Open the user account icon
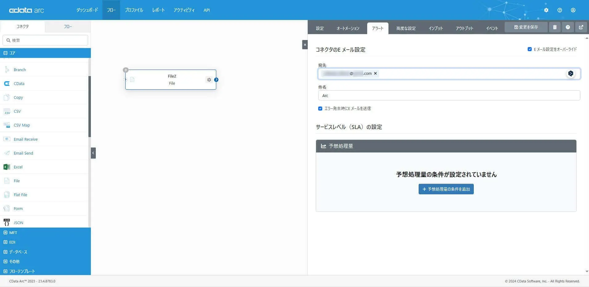This screenshot has height=287, width=589. (x=573, y=10)
